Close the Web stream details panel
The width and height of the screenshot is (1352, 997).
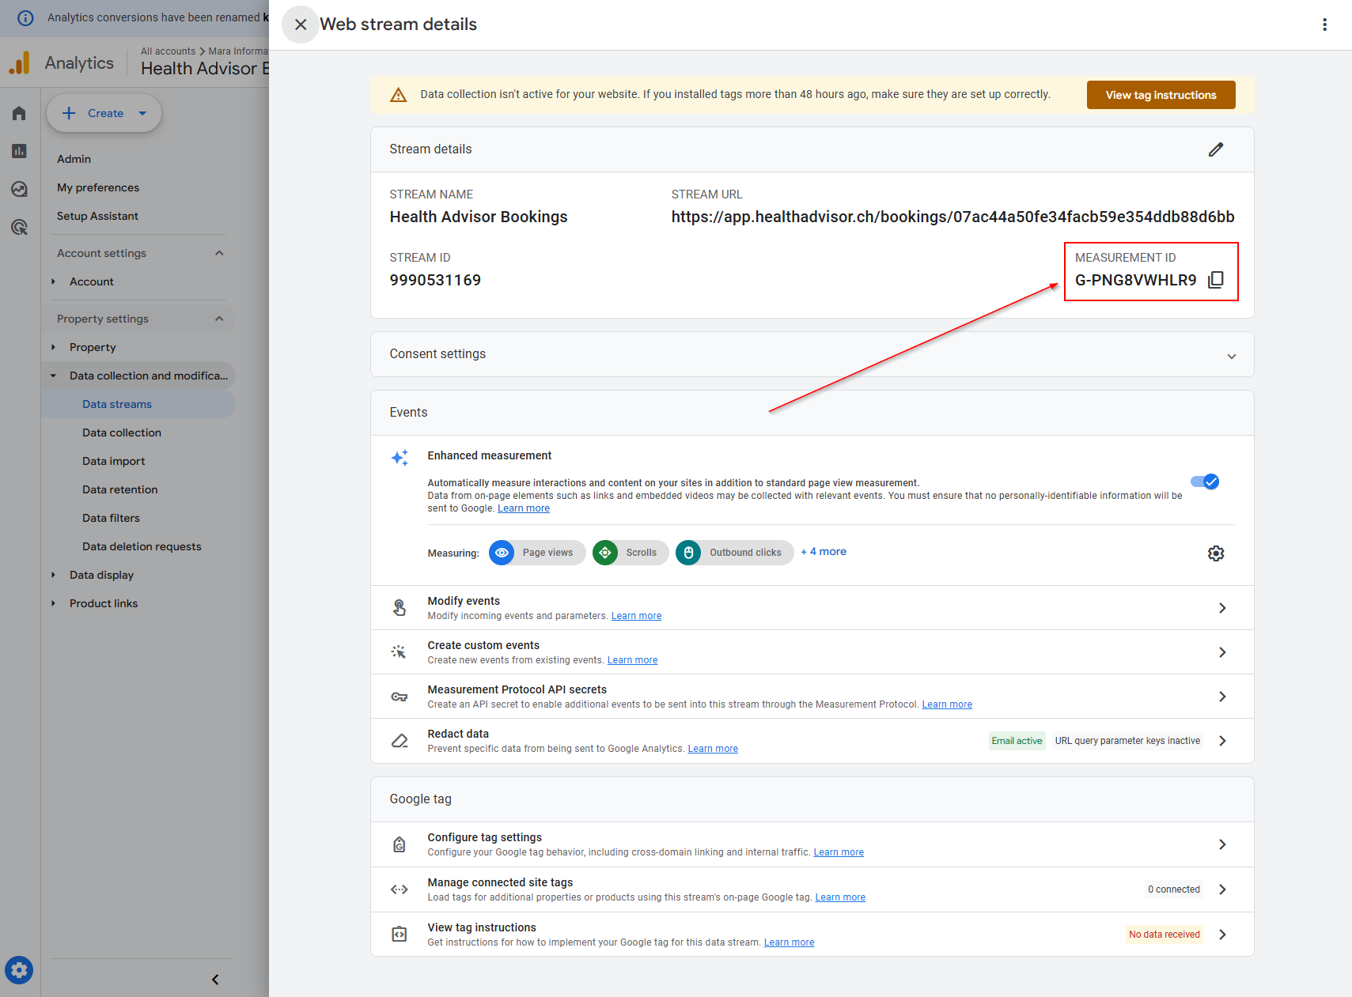(x=301, y=25)
